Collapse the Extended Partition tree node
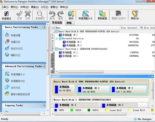The width and height of the screenshot is (155, 122). (x=57, y=38)
